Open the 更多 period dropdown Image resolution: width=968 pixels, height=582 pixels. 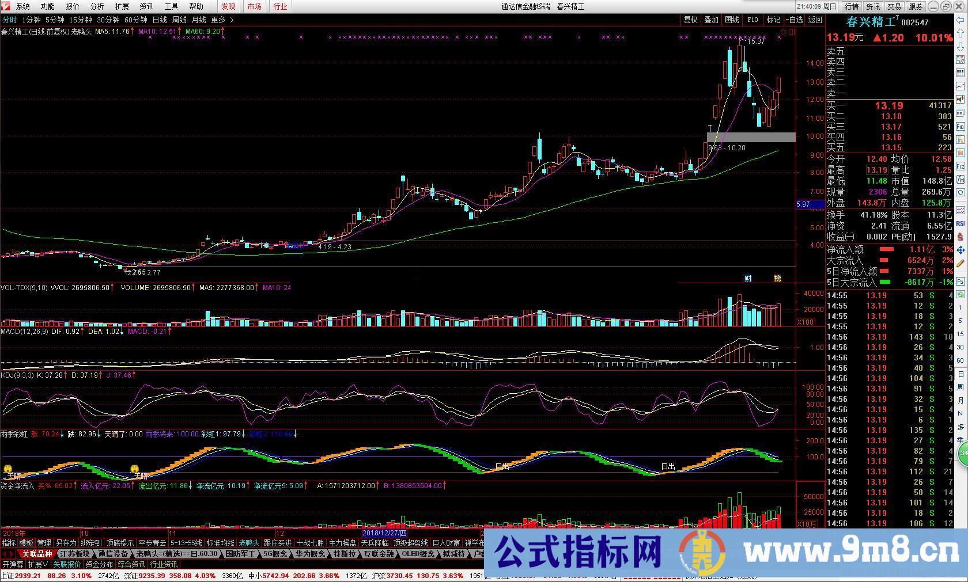click(x=217, y=19)
